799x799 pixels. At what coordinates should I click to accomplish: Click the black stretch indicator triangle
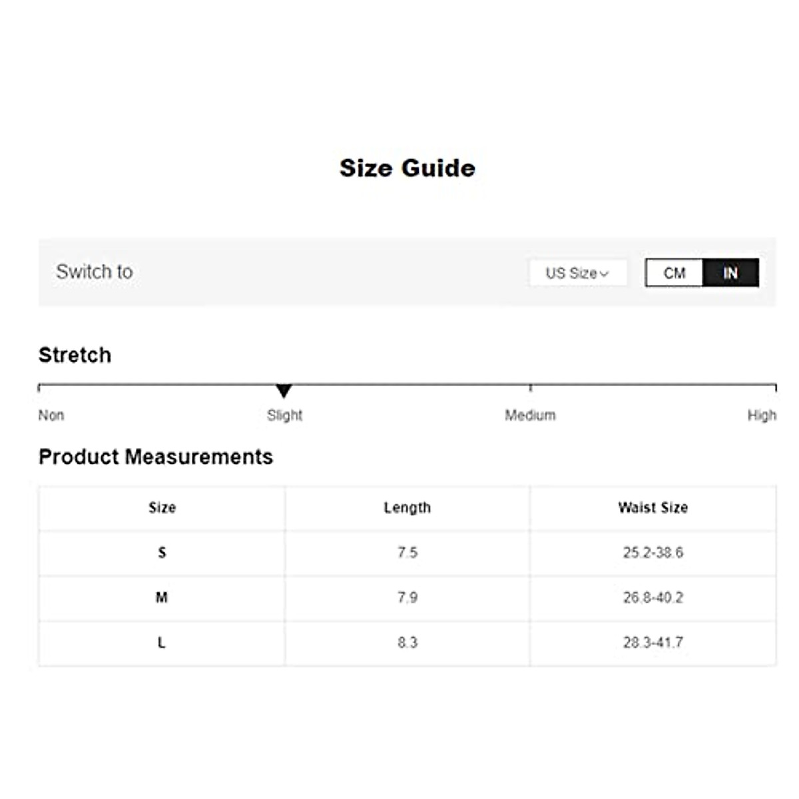click(x=284, y=391)
